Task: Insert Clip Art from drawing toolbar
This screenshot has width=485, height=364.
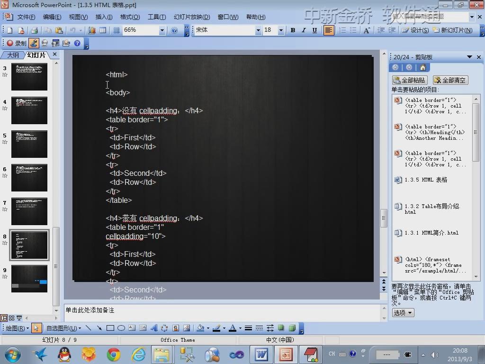Action: (176, 328)
